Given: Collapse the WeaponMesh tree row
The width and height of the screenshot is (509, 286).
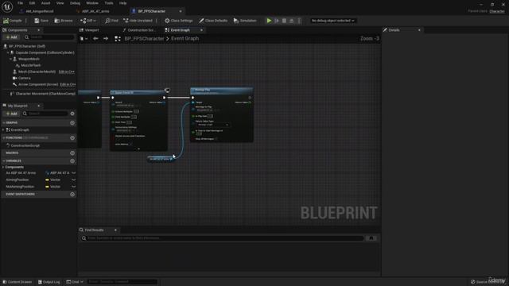Looking at the screenshot, I should [10, 59].
